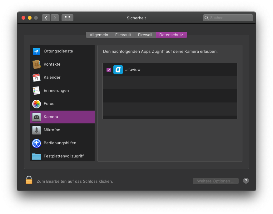
Task: Switch to the Allgemein tab
Action: (x=99, y=35)
